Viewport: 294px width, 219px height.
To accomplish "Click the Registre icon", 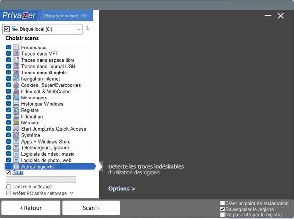I will (x=16, y=110).
